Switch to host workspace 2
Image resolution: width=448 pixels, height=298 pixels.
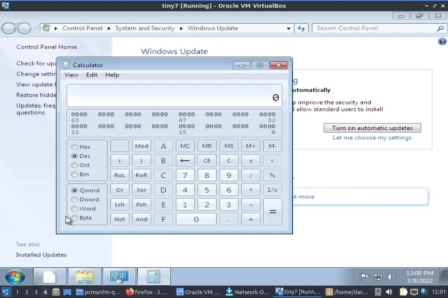pyautogui.click(x=26, y=292)
